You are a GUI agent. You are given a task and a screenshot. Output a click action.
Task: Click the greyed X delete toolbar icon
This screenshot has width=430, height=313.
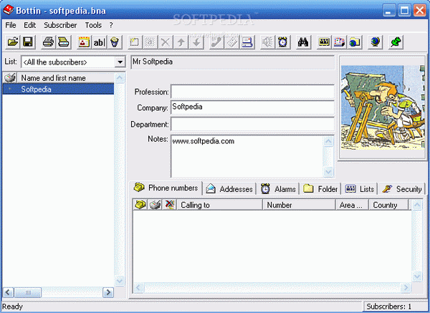(166, 42)
